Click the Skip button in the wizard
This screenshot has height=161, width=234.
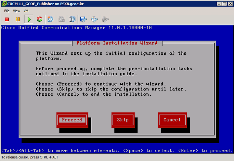tap(123, 120)
